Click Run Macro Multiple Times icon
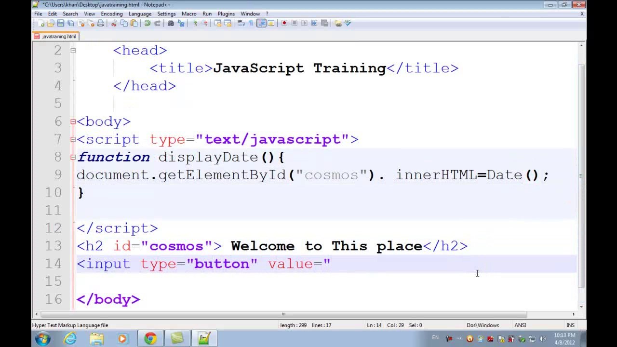Screen dimensions: 617x347 (x=314, y=23)
